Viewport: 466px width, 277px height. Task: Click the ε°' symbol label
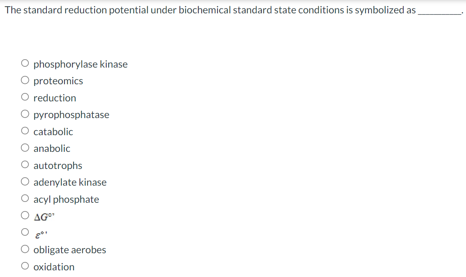tap(42, 234)
